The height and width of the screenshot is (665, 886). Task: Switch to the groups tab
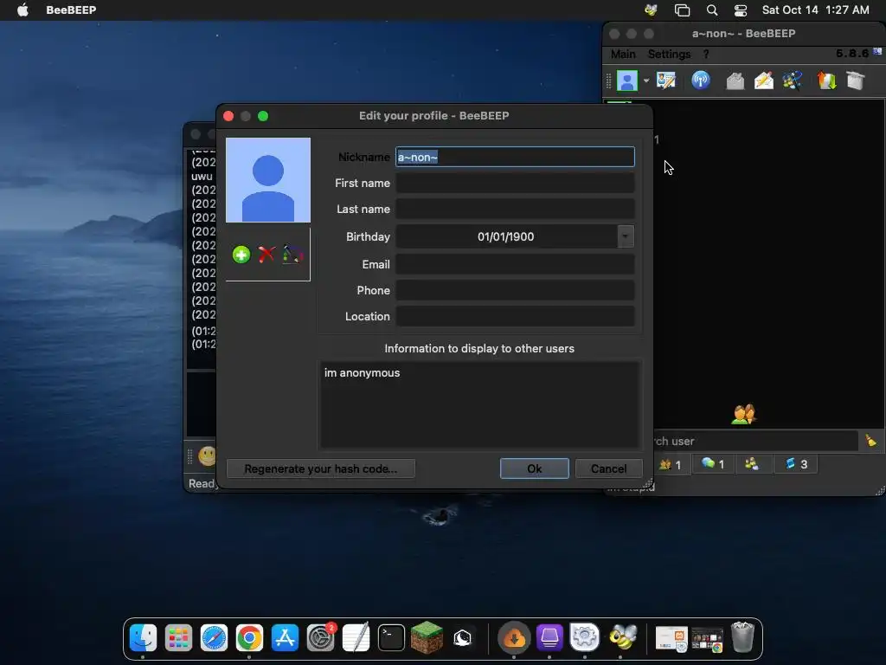(x=752, y=464)
